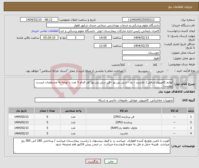Click the delivery province field خوزستان
Image resolution: width=199 pixels, height=168 pixels.
coord(141,52)
